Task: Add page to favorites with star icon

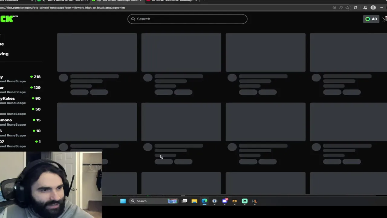Action: point(347,8)
